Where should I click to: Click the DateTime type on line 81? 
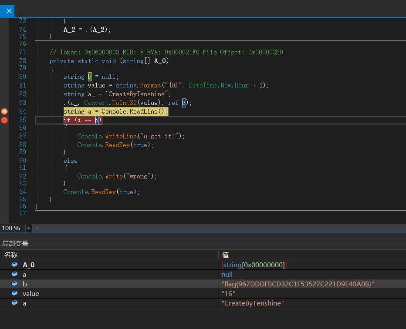pyautogui.click(x=203, y=85)
